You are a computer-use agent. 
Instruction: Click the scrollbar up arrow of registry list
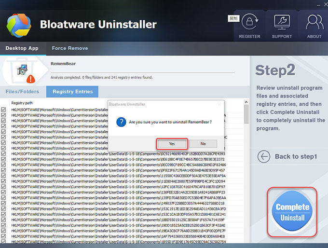tap(246, 102)
